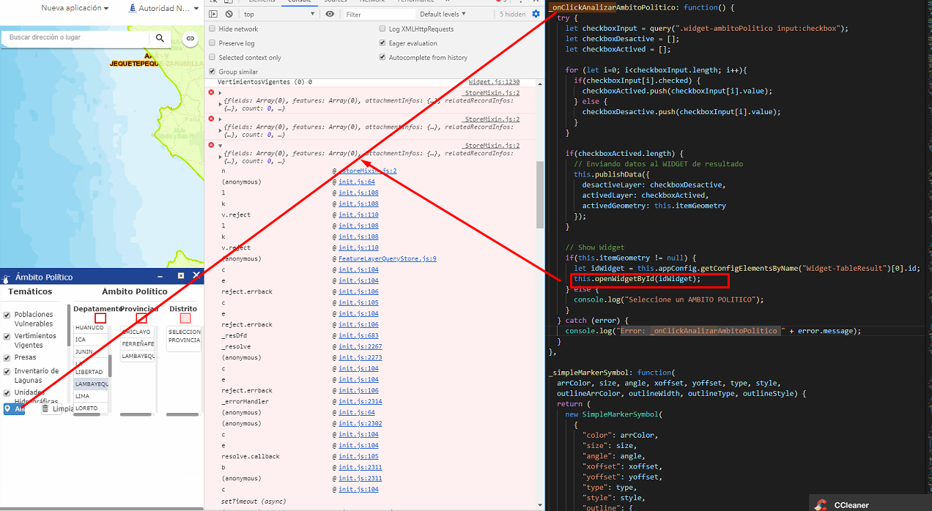Open the top JavaScript context dropdown
This screenshot has width=932, height=511.
click(279, 14)
